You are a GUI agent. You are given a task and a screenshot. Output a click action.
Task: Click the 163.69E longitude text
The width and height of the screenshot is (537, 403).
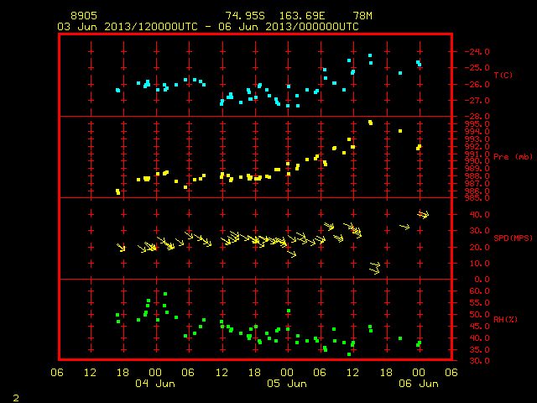[x=302, y=16]
